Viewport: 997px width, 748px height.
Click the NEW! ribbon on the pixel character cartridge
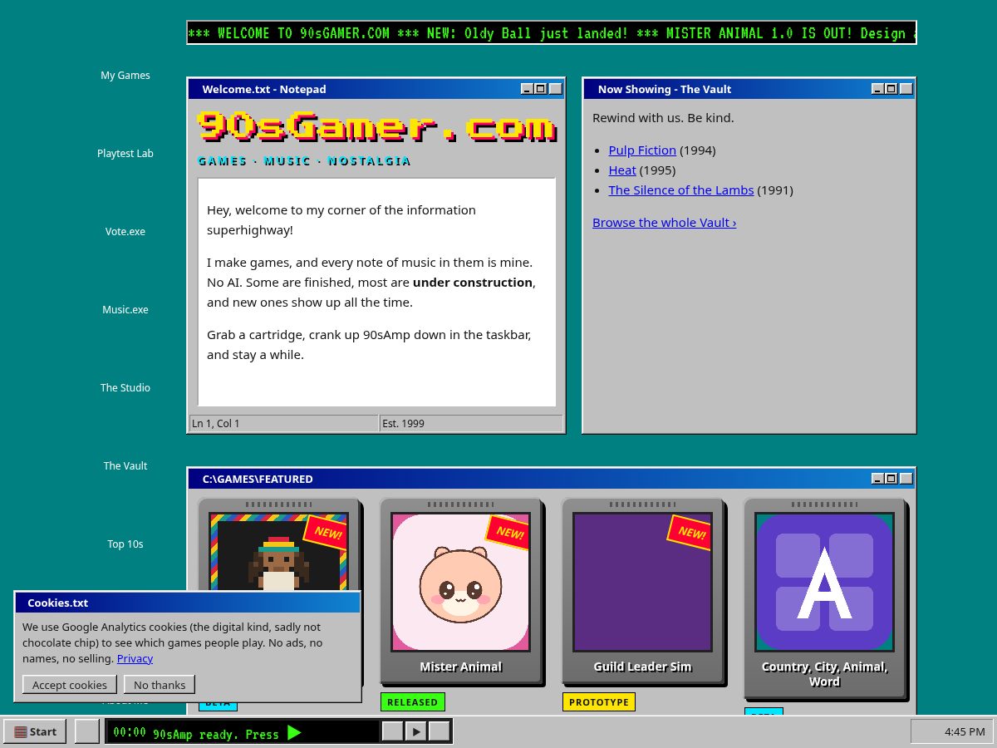326,533
